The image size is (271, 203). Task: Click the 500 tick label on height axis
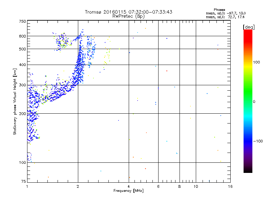tap(22, 49)
